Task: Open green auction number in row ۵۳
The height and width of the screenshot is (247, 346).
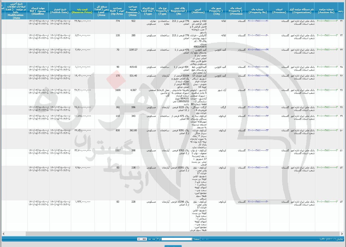Action: 327,202
